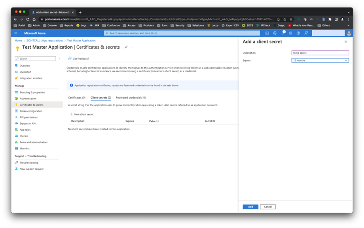The width and height of the screenshot is (364, 228).
Task: Click Got feedback? link
Action: 78,59
